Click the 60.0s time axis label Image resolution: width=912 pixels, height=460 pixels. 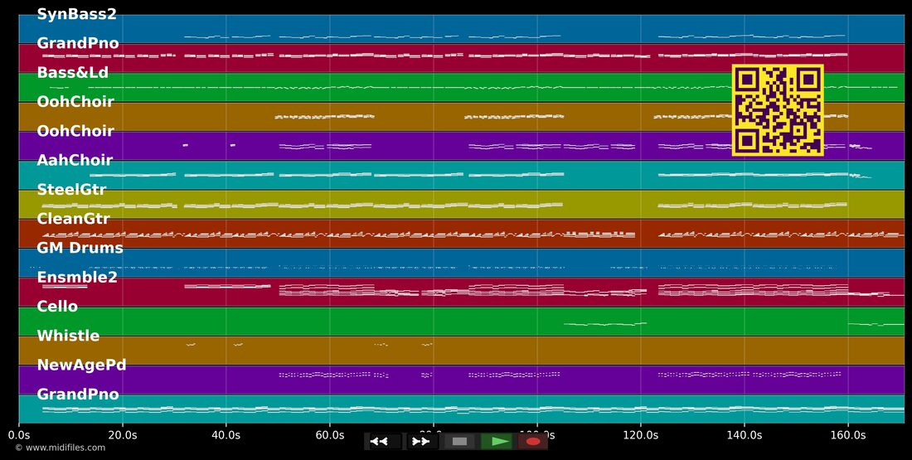330,435
